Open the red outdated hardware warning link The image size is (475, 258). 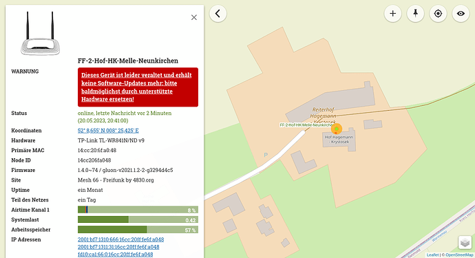point(138,87)
